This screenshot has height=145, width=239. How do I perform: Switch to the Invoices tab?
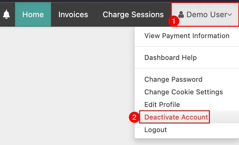tap(73, 14)
